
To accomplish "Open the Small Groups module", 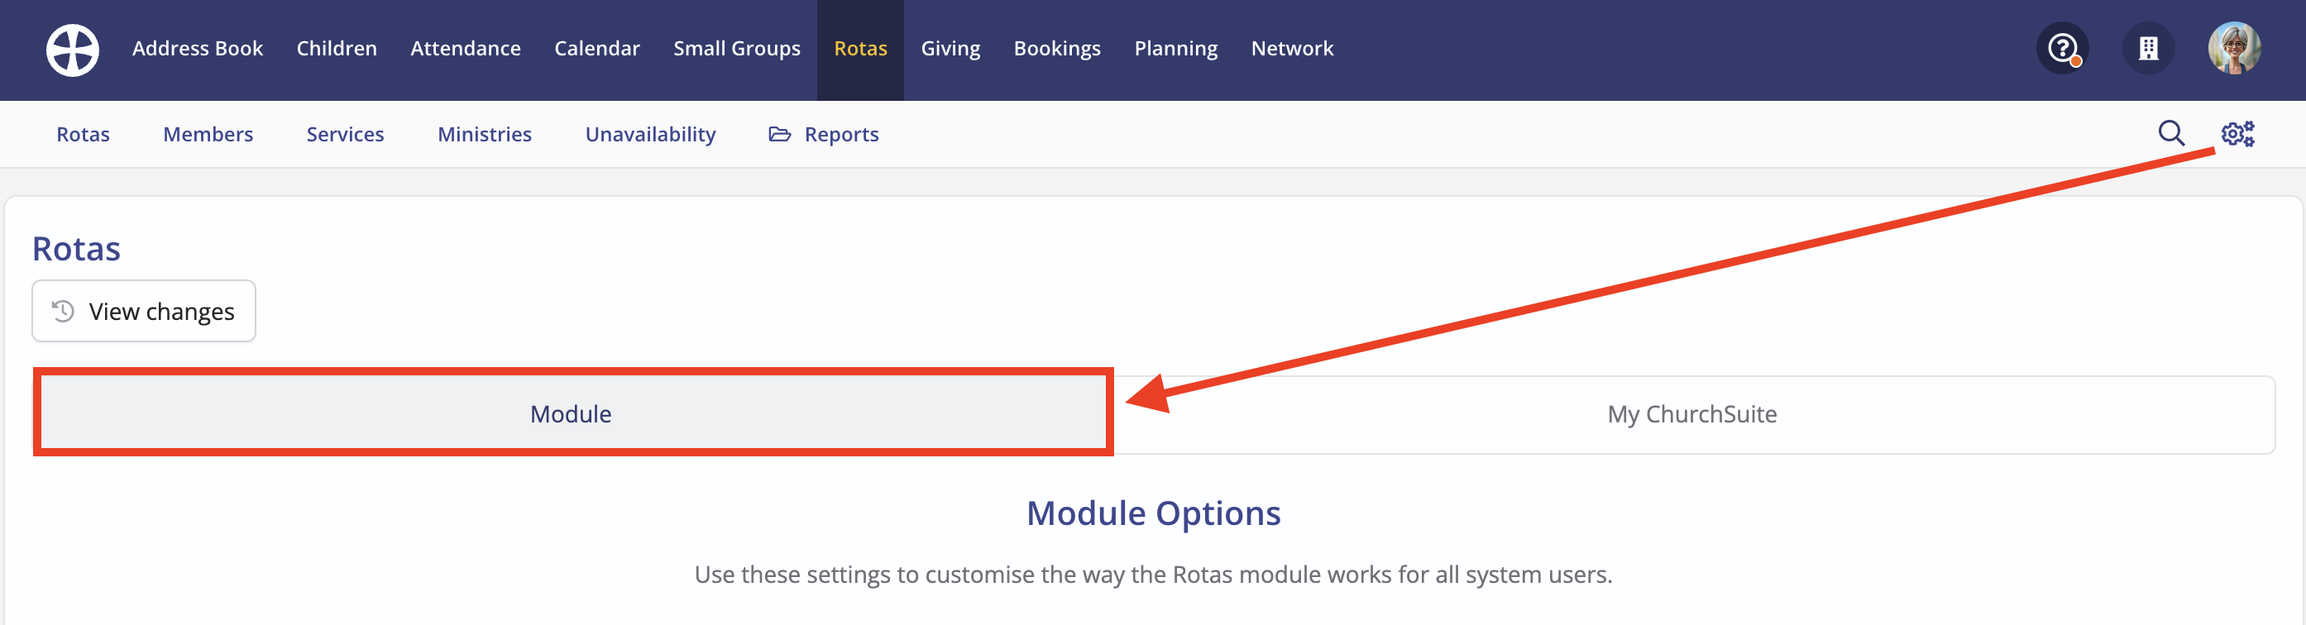I will pos(737,48).
